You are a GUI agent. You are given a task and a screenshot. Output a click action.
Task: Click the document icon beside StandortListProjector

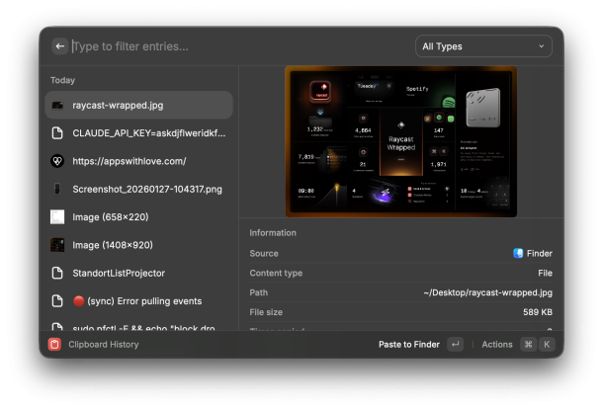57,274
